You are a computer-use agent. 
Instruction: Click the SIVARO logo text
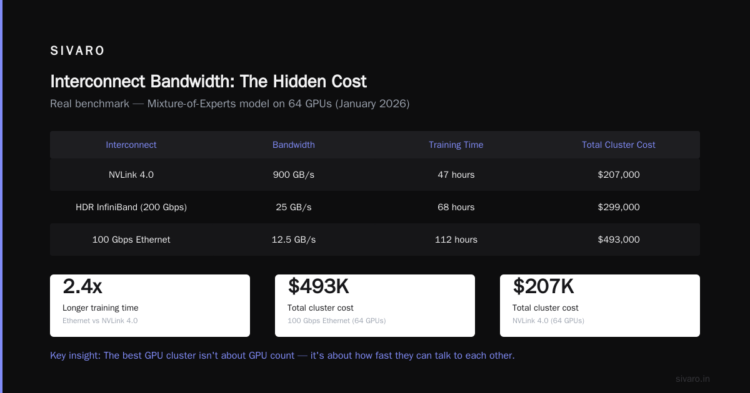point(77,51)
